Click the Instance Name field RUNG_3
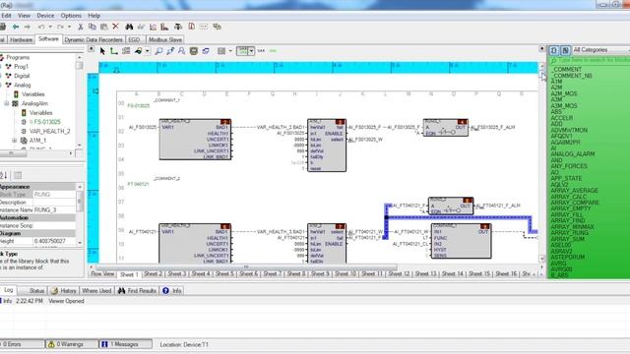Viewport: 630px width, 354px height. click(55, 209)
